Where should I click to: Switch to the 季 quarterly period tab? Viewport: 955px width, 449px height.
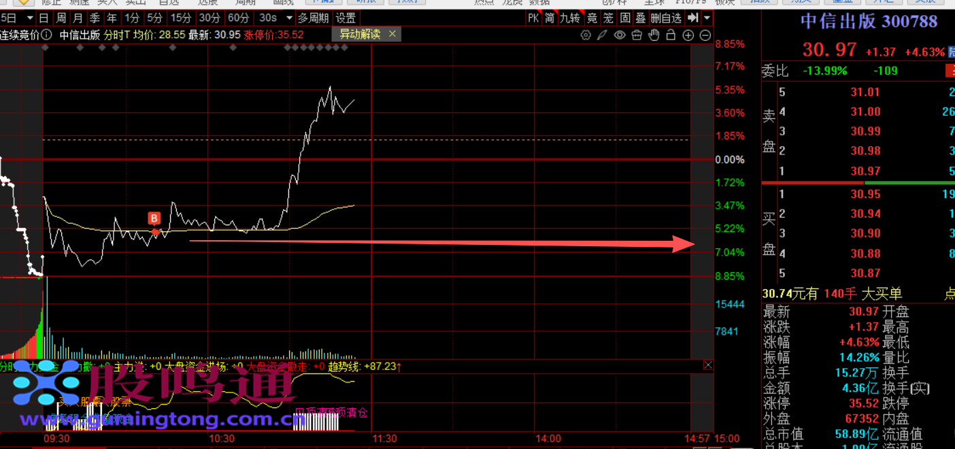[95, 18]
